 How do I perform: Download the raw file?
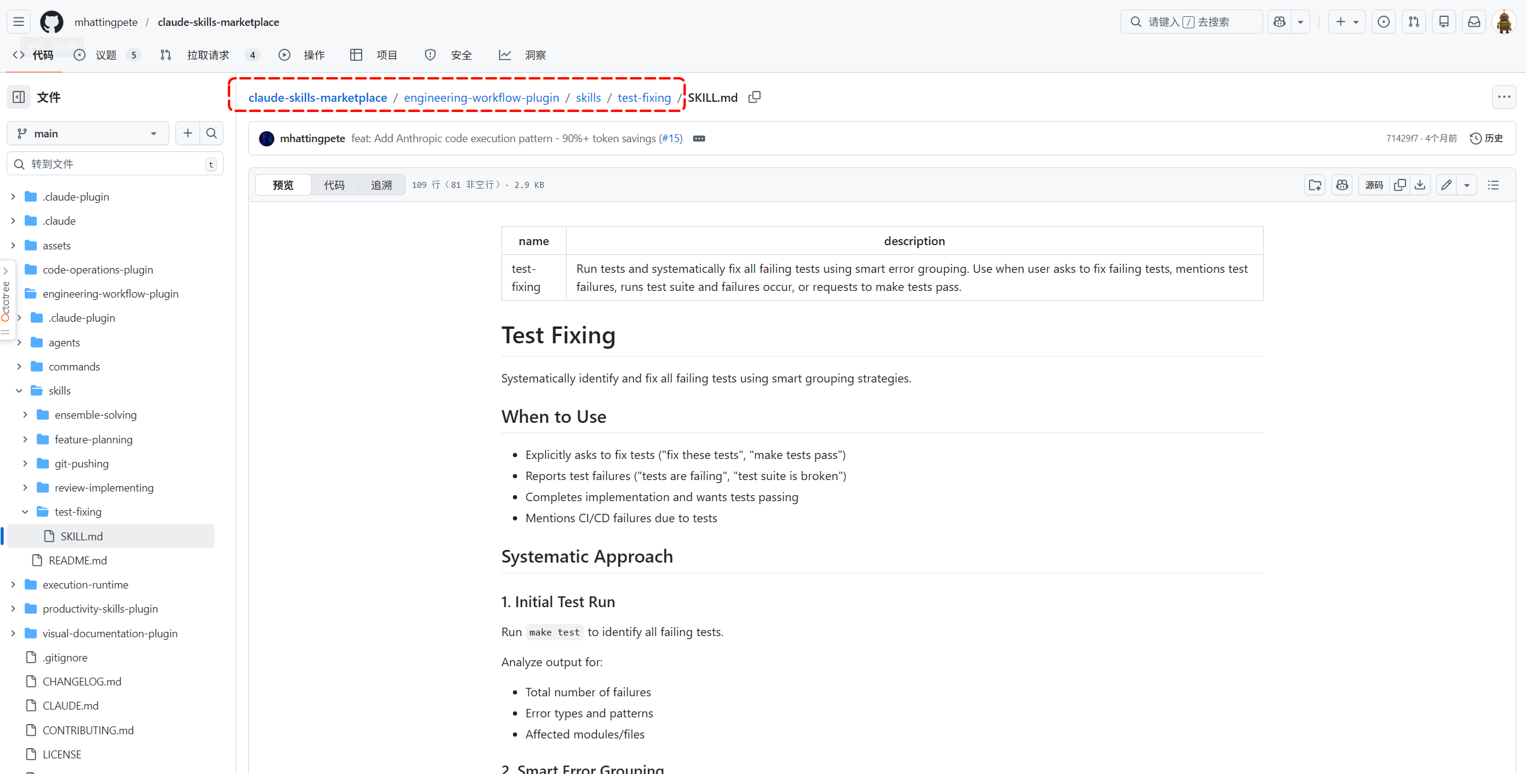(1420, 185)
